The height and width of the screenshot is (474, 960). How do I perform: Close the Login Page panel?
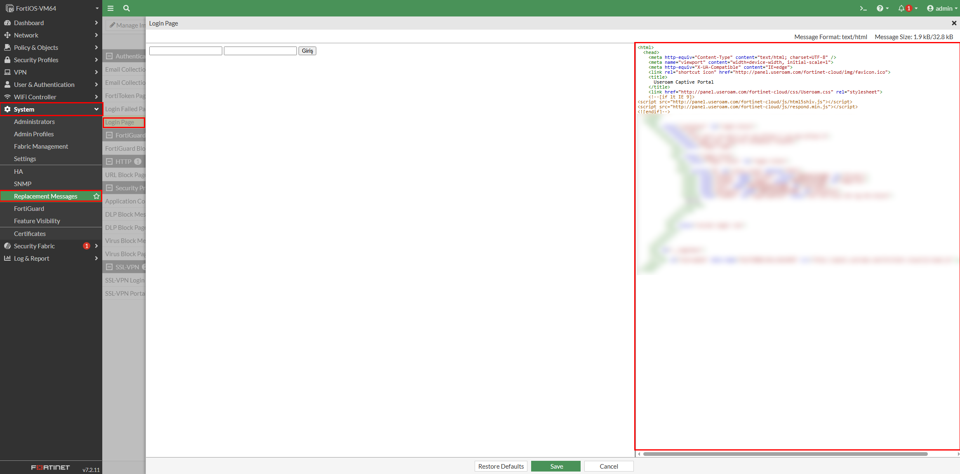[954, 23]
